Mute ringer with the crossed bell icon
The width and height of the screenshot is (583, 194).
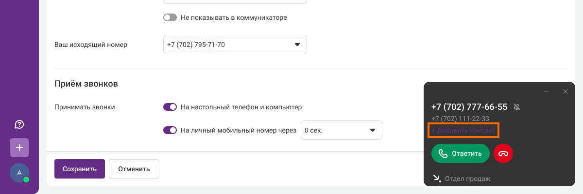click(x=517, y=107)
